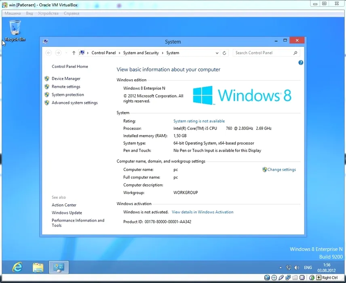346x283 pixels.
Task: Open Advanced system settings
Action: [75, 103]
